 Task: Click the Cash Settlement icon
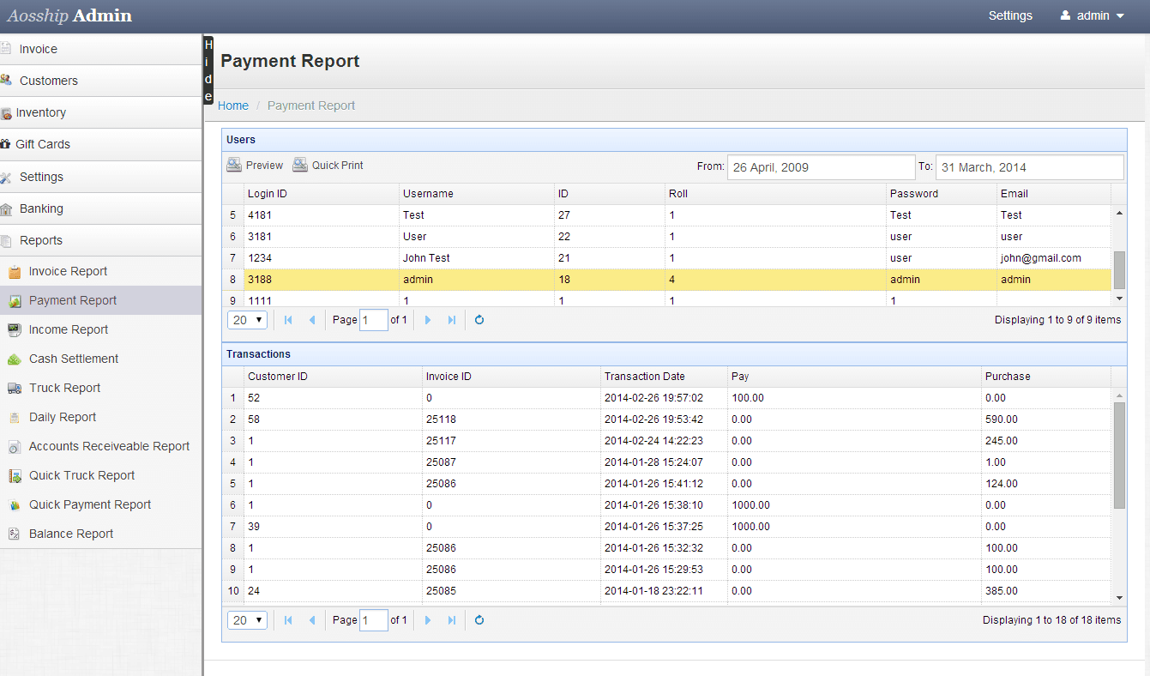14,359
